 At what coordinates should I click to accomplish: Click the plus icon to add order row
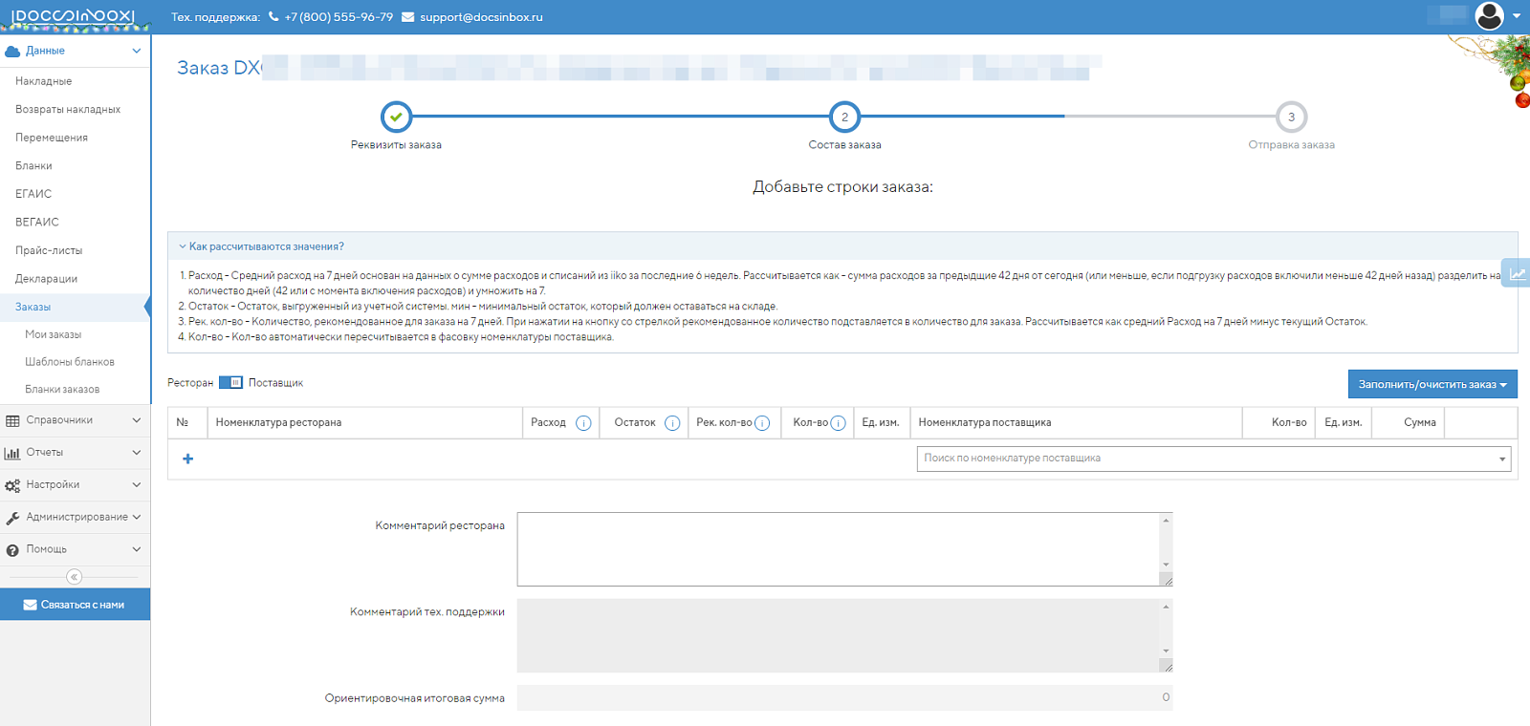(x=187, y=459)
